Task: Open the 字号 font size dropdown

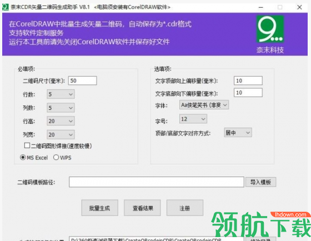Action: tap(193, 119)
